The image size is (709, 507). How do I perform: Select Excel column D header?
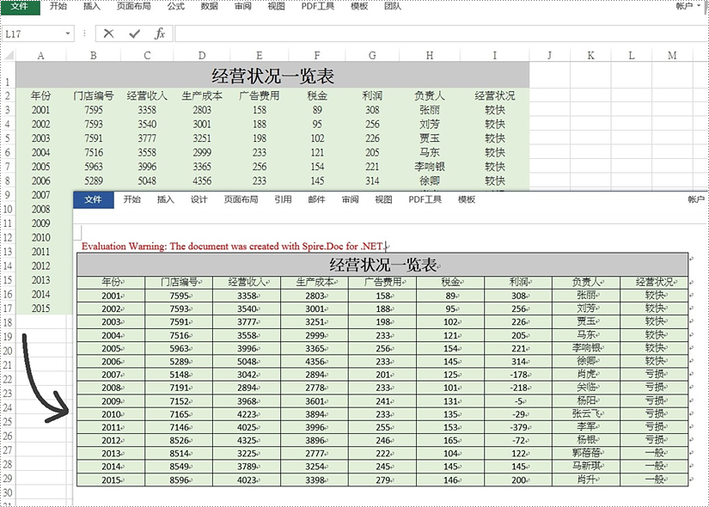pyautogui.click(x=202, y=56)
